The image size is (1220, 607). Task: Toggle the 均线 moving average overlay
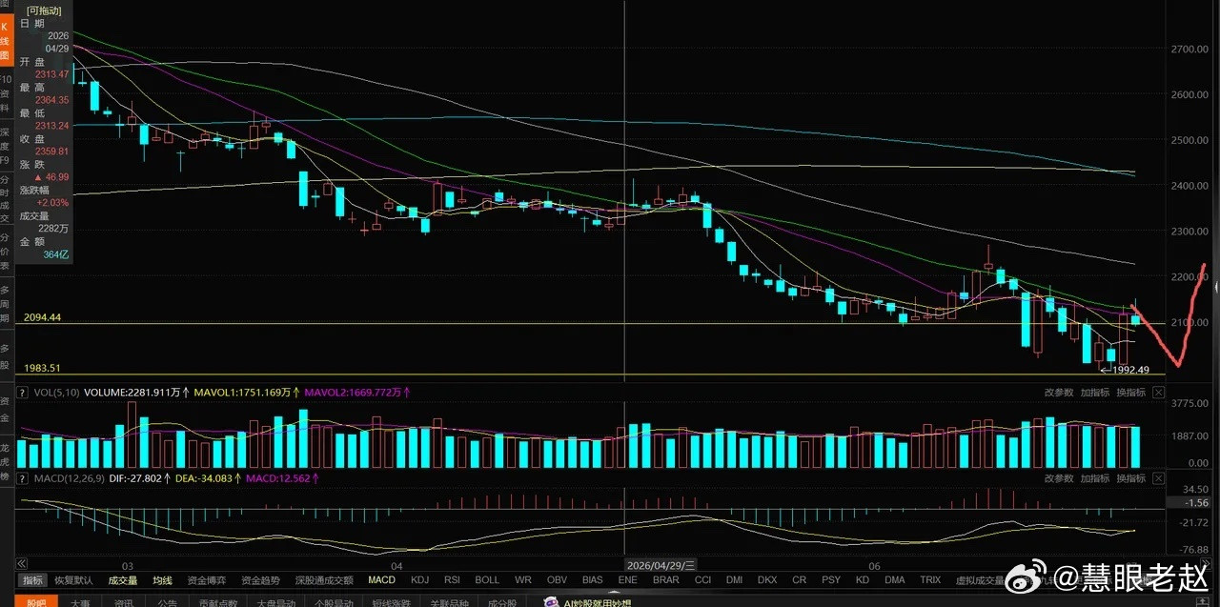coord(162,580)
